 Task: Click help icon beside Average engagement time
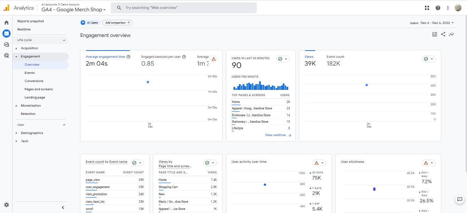(x=129, y=57)
